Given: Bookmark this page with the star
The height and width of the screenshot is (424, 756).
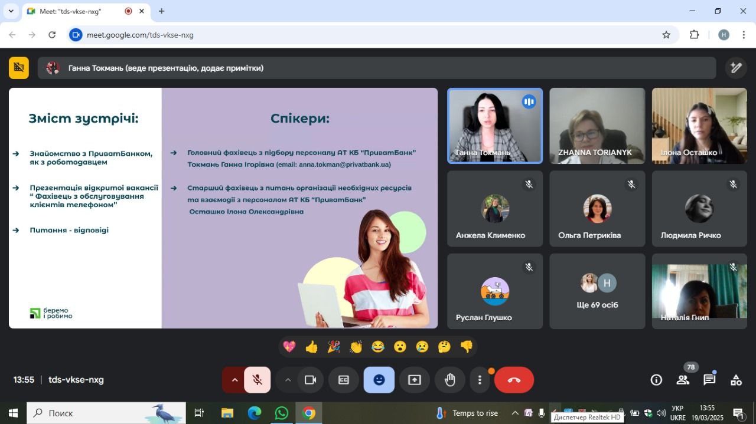Looking at the screenshot, I should [x=666, y=35].
